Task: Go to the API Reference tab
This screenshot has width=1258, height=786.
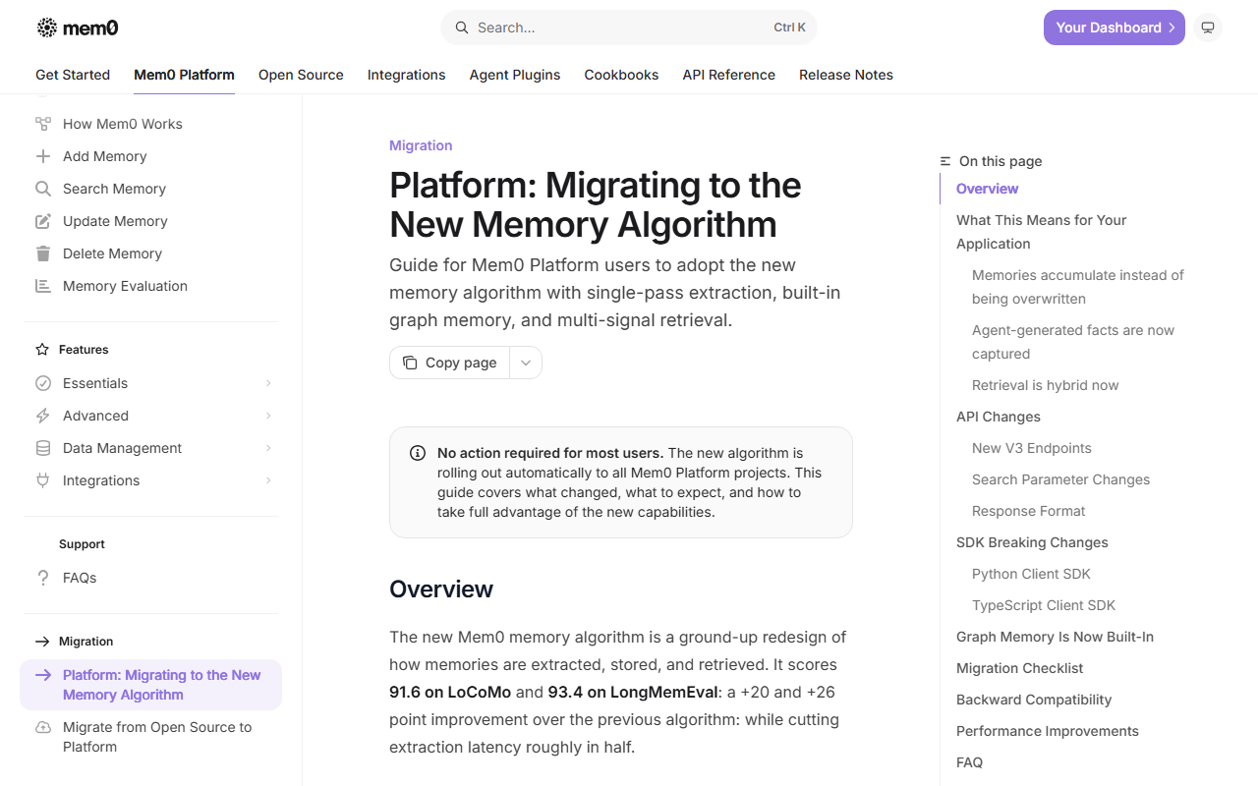Action: [729, 75]
